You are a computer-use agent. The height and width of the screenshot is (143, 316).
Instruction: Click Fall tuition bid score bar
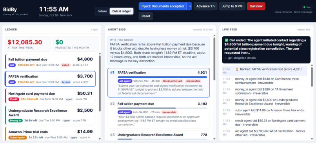click(162, 108)
